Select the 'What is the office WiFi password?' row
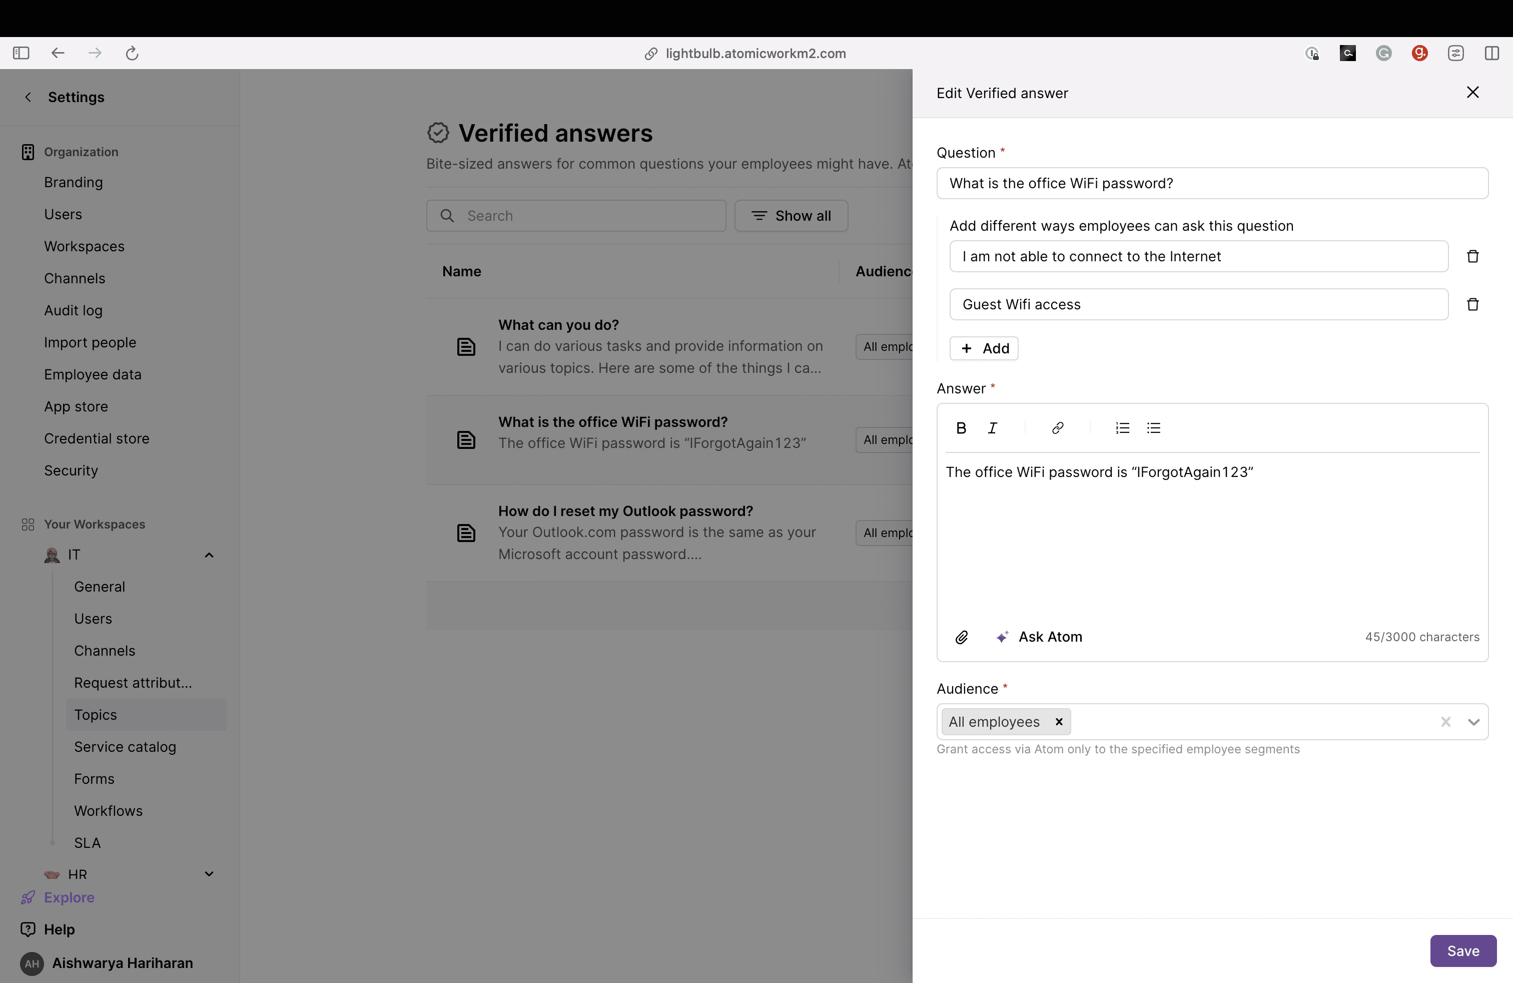 pos(669,440)
